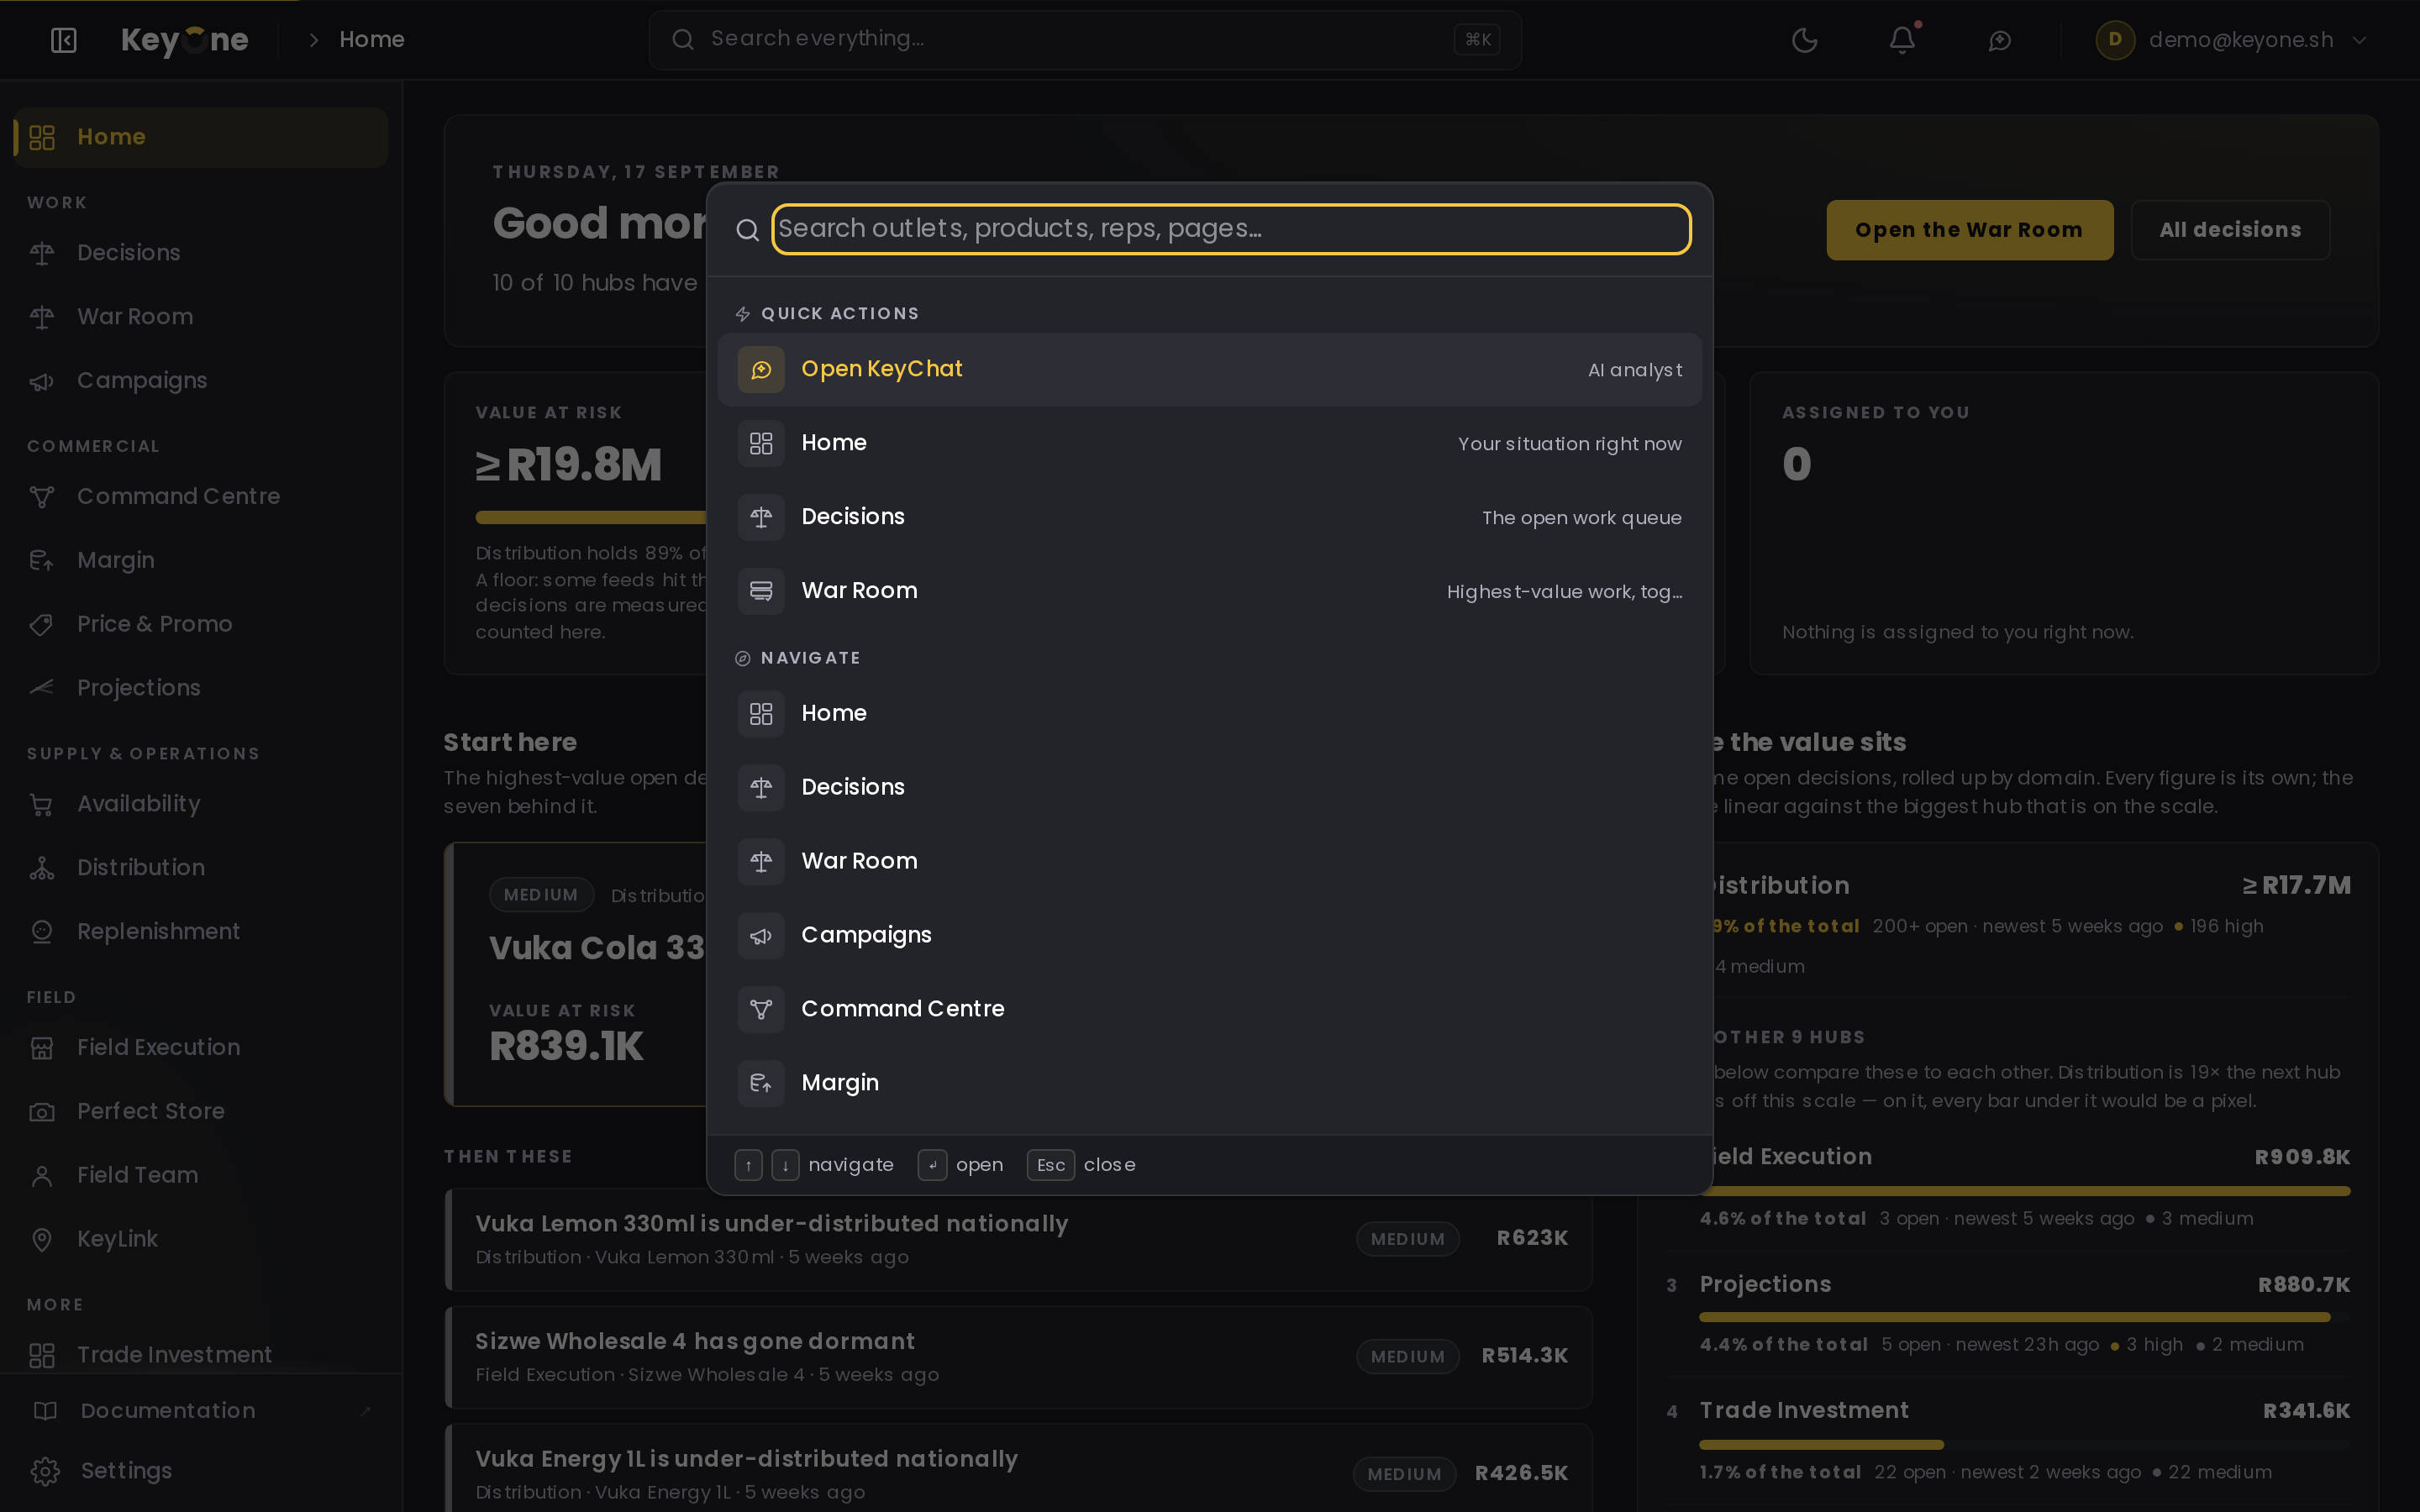Open Trade Investment in sidebar

tap(200, 1355)
